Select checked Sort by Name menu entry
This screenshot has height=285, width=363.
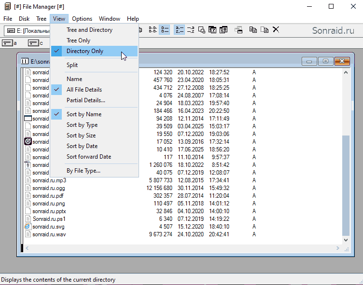[95, 114]
